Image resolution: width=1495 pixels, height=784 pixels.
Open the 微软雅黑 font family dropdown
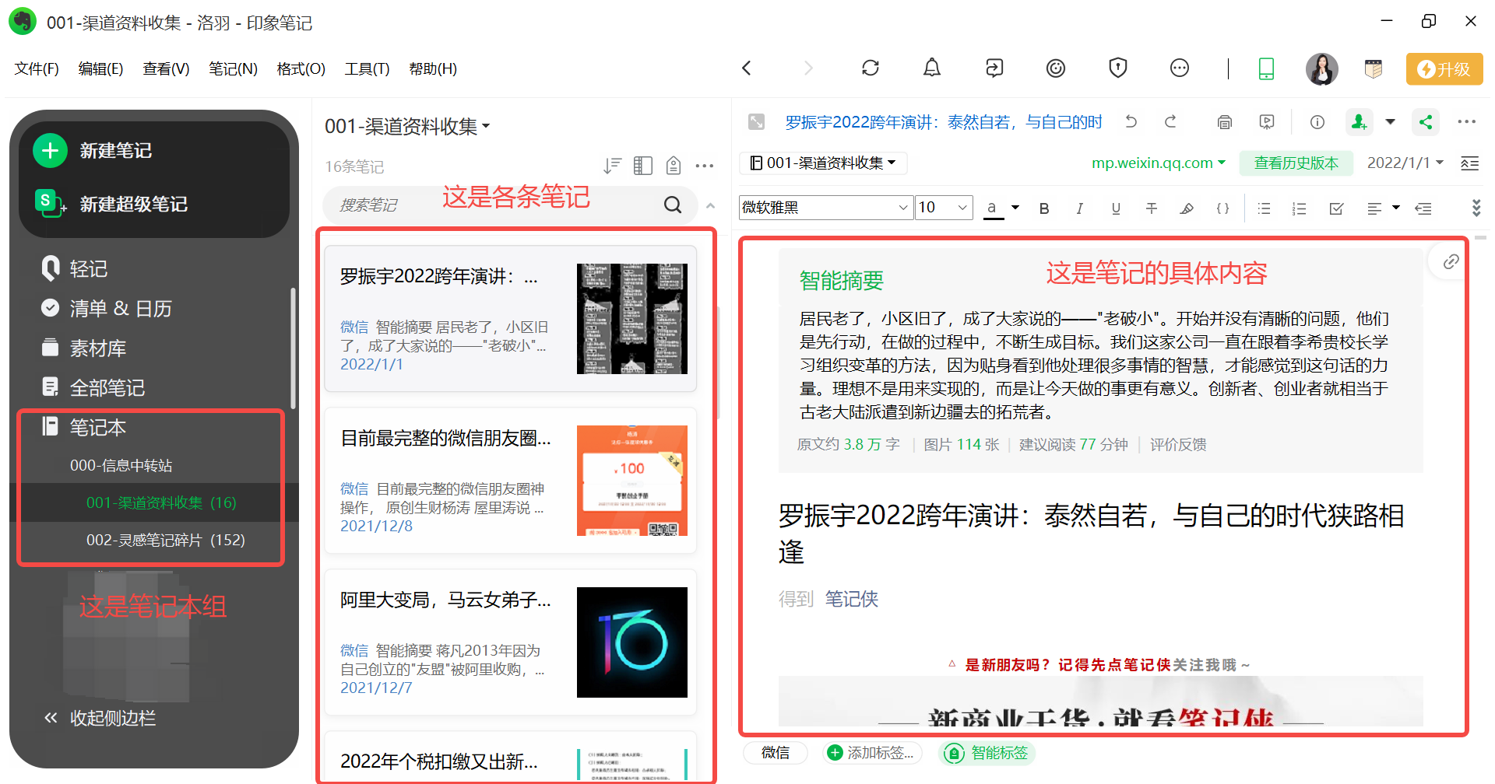(825, 208)
